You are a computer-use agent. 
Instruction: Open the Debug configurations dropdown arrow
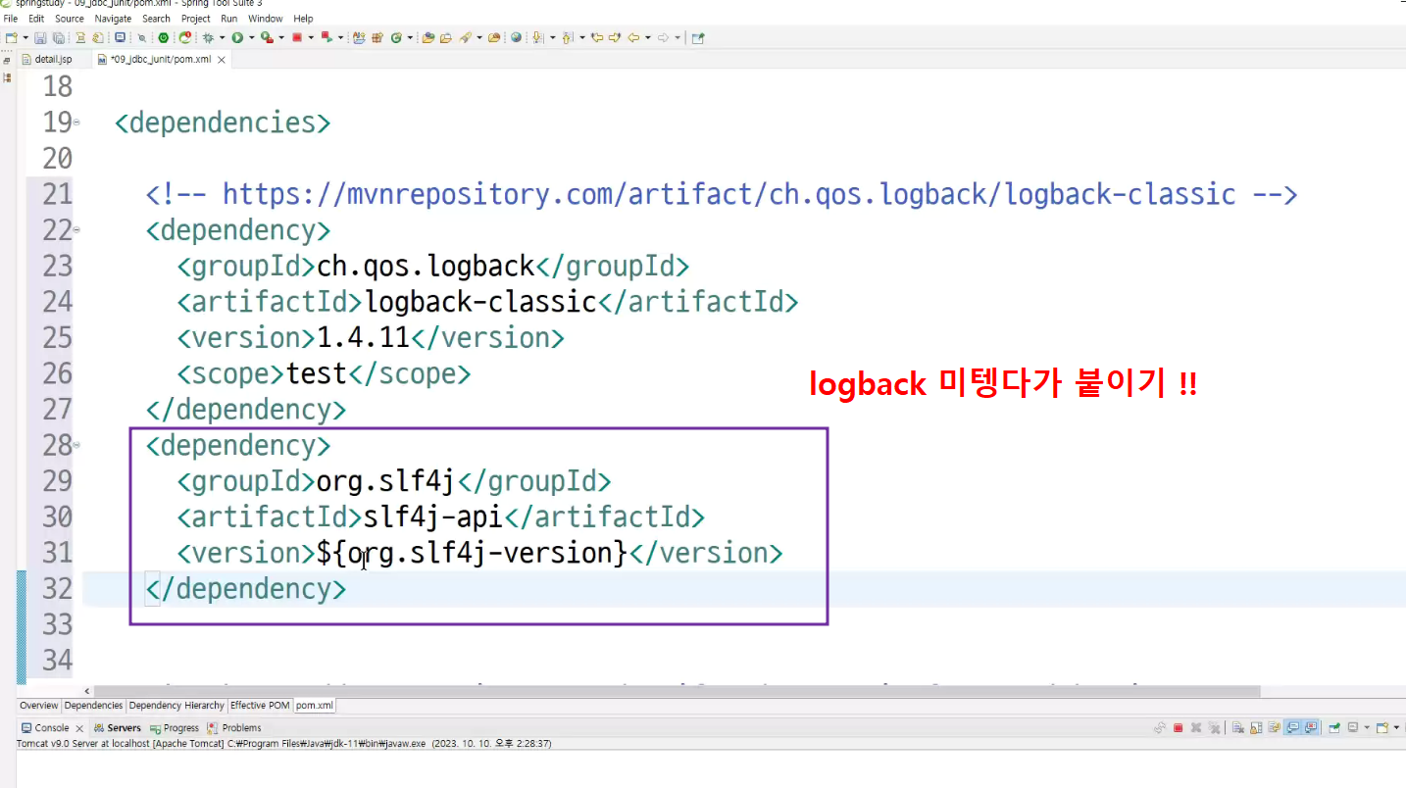click(222, 37)
